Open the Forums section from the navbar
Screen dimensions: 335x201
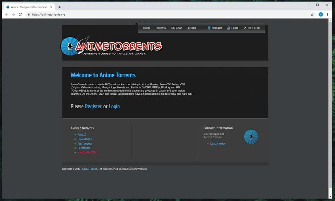click(191, 28)
